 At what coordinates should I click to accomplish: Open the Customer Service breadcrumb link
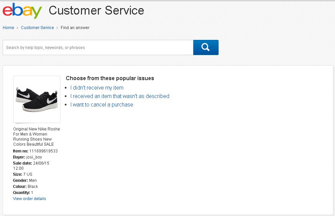point(37,28)
